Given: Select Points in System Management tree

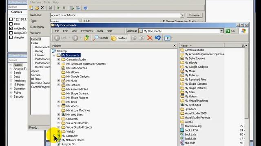Looking at the screenshot, I should tap(17, 93).
